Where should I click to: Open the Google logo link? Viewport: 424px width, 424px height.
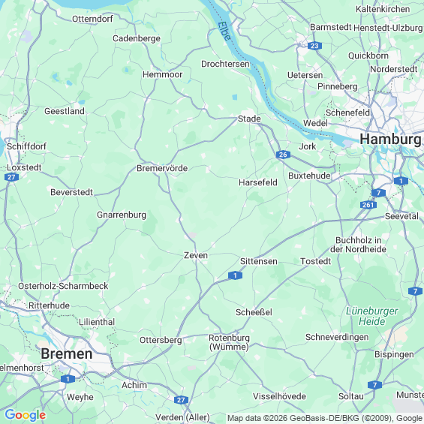(26, 415)
